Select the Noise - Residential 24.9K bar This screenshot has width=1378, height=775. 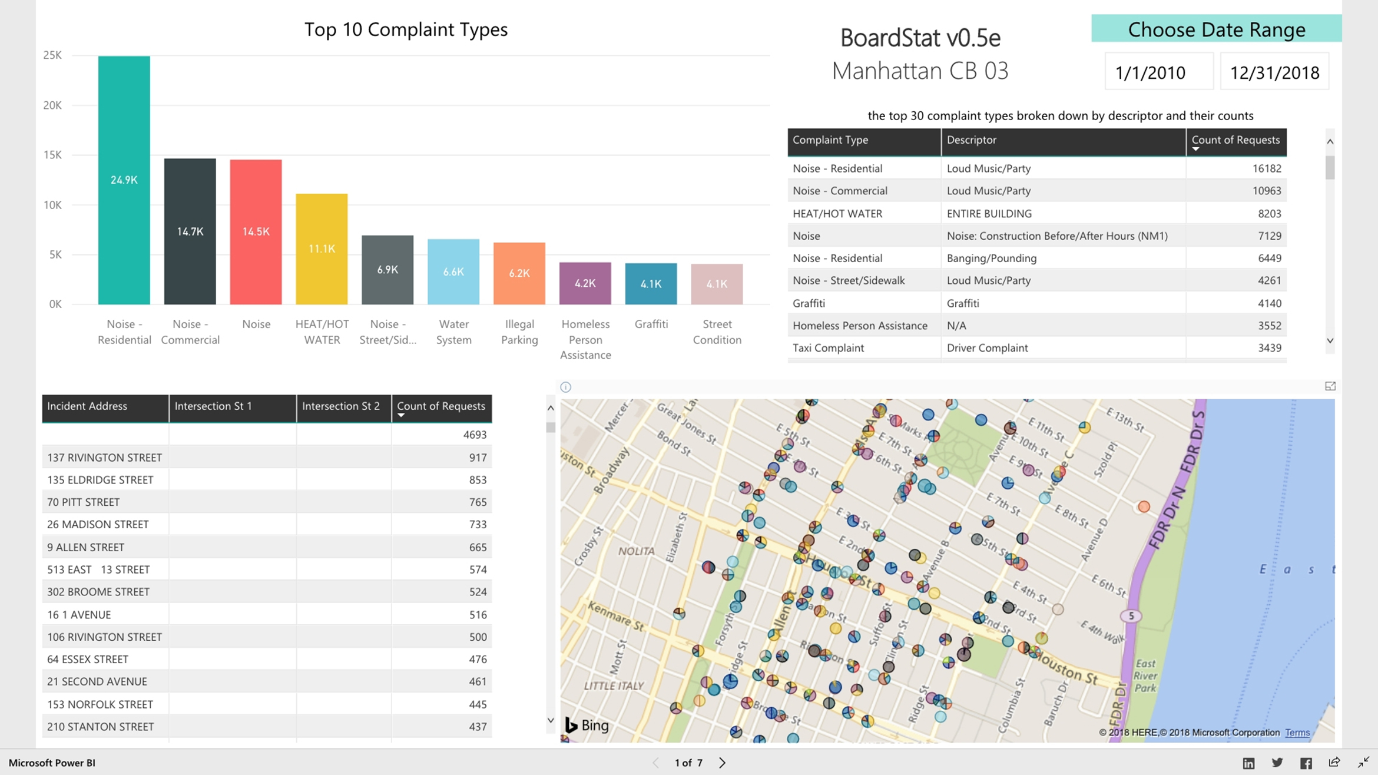[124, 180]
